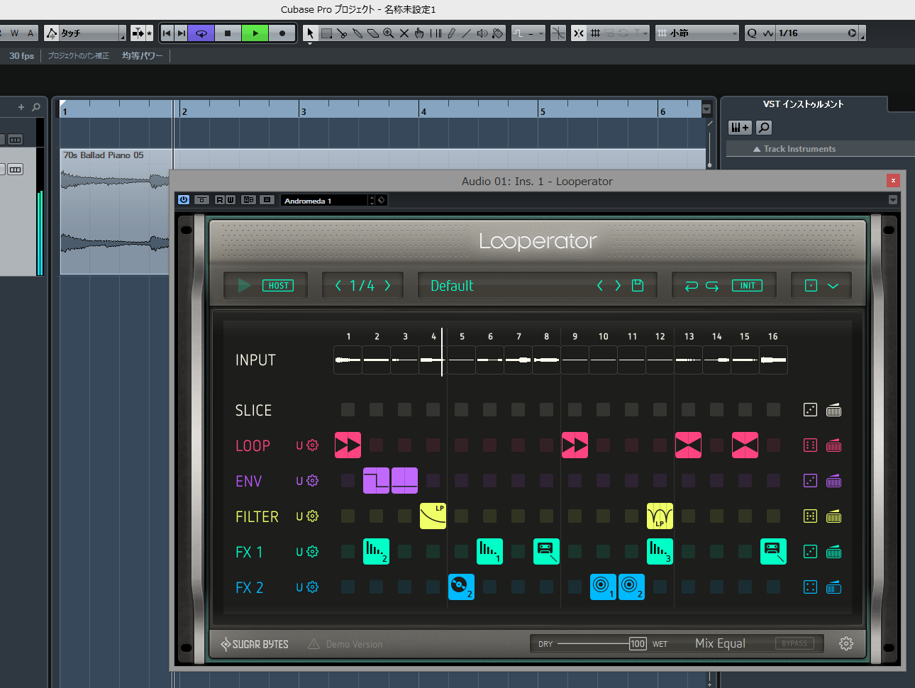Viewport: 915px width, 688px height.
Task: Click the FX 2 track eraser icon
Action: click(x=834, y=587)
